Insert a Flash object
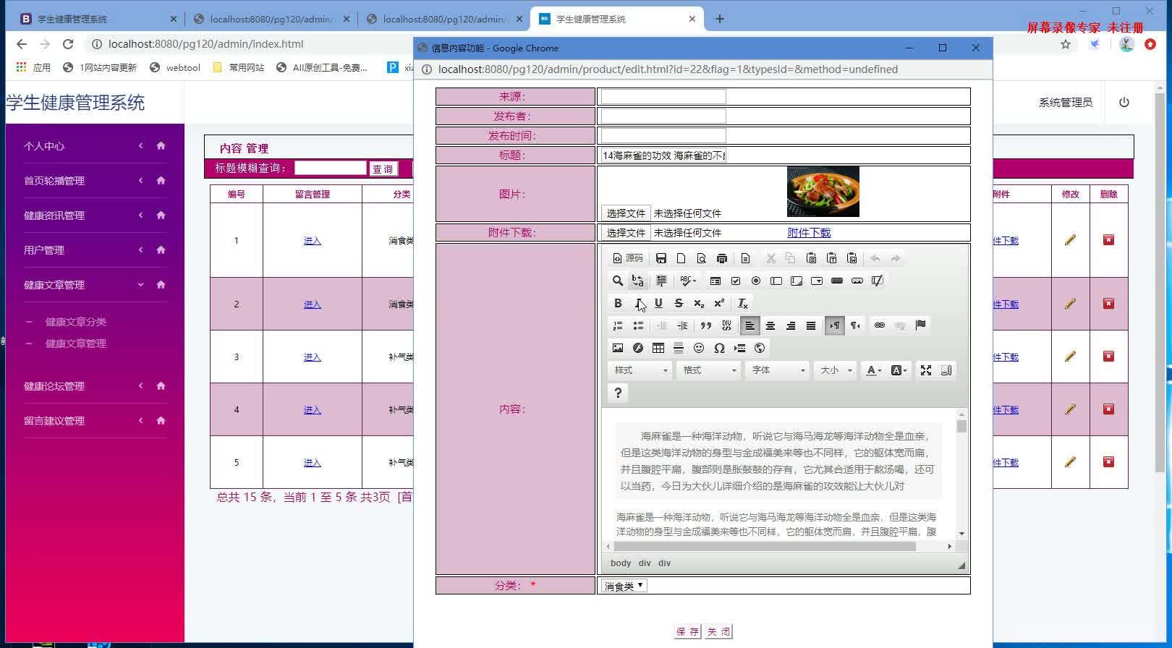 [638, 348]
